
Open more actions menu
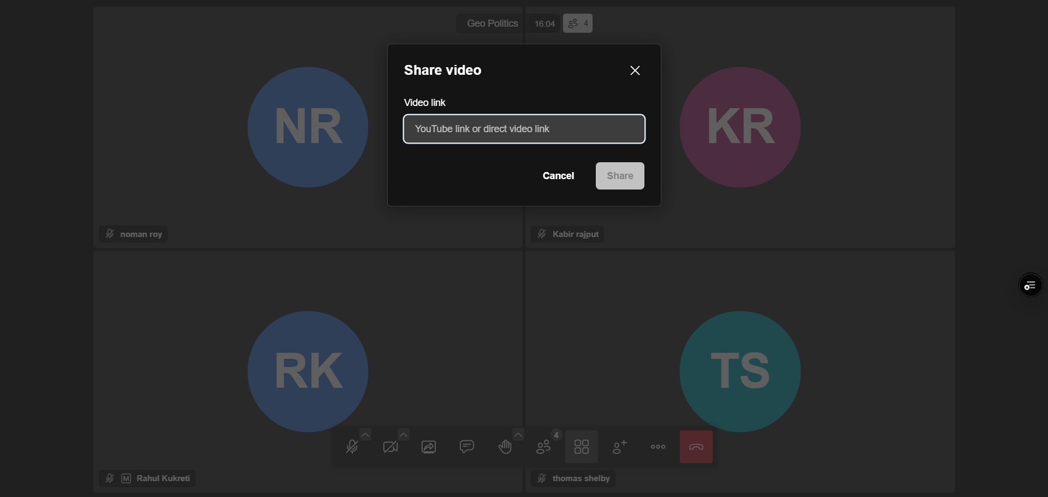pyautogui.click(x=658, y=447)
